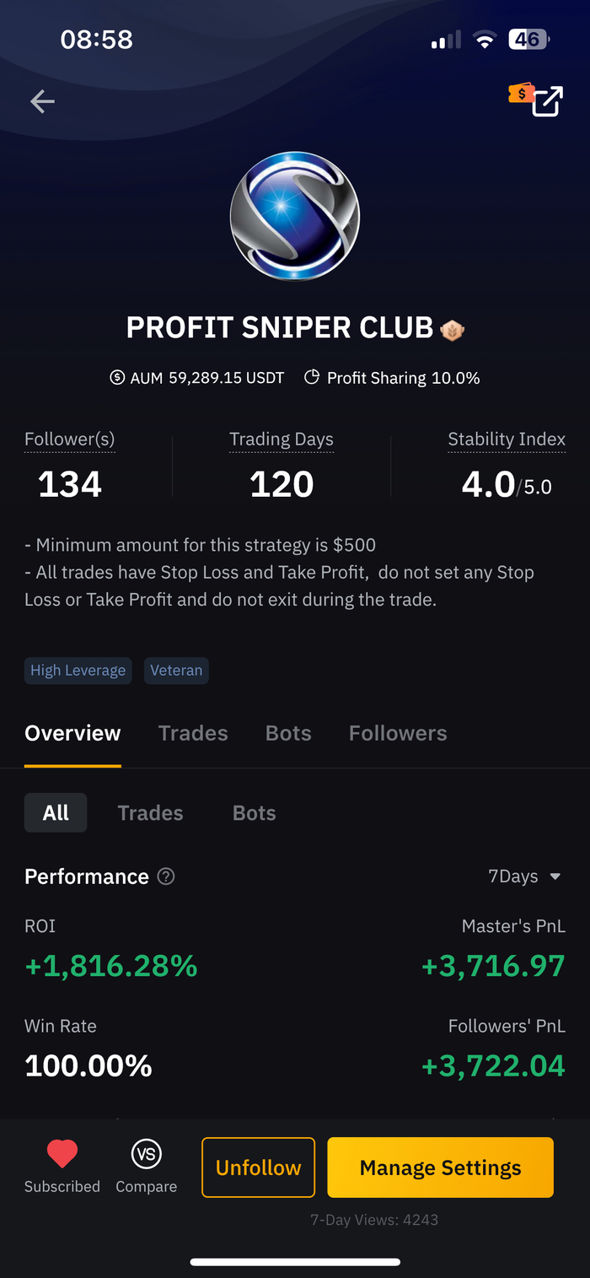Tap the Profit Sniper Club avatar

(x=295, y=217)
